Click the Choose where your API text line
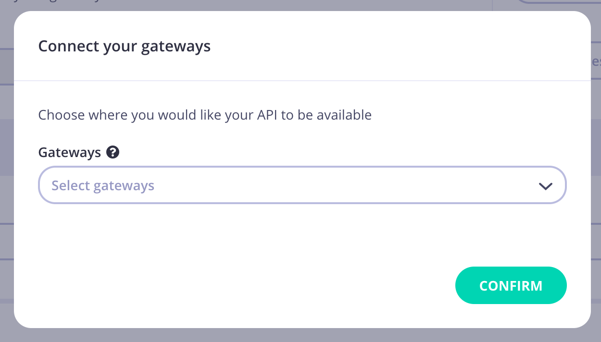The width and height of the screenshot is (601, 342). (x=204, y=115)
